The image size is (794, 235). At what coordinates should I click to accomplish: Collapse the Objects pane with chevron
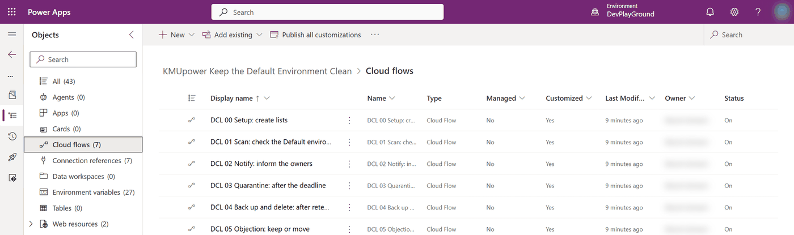point(132,35)
